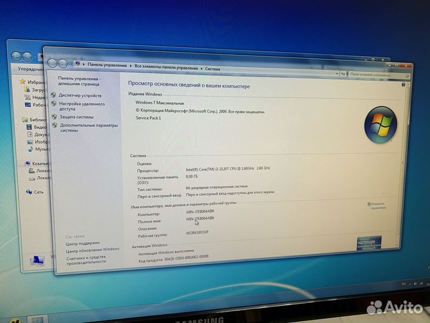The width and height of the screenshot is (430, 323).
Task: Select Изображения library in Explorer sidebar
Action: 41,142
